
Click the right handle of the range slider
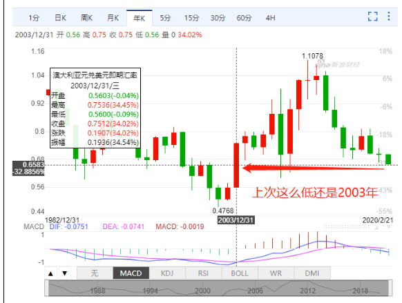(x=390, y=289)
